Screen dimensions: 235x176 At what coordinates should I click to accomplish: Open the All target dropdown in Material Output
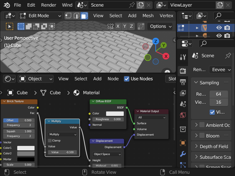[x=151, y=117]
